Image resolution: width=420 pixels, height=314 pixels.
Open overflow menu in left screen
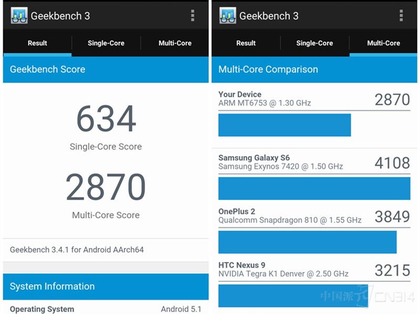(193, 16)
